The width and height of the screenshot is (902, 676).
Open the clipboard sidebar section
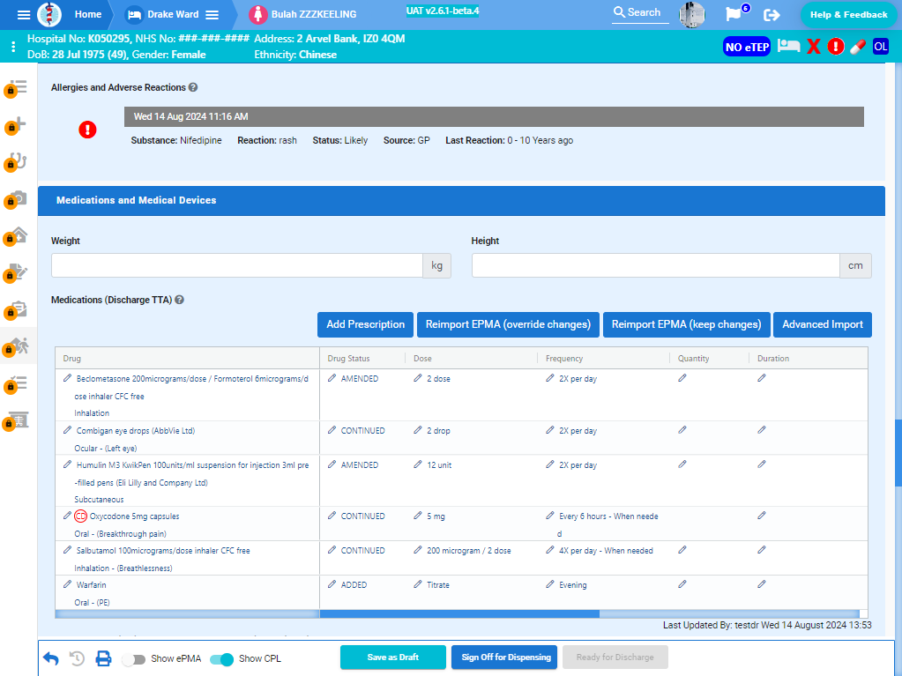point(16,310)
